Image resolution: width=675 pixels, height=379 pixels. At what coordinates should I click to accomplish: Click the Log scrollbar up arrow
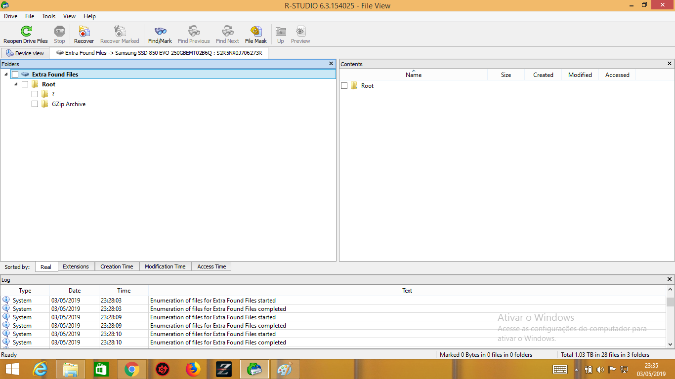671,290
